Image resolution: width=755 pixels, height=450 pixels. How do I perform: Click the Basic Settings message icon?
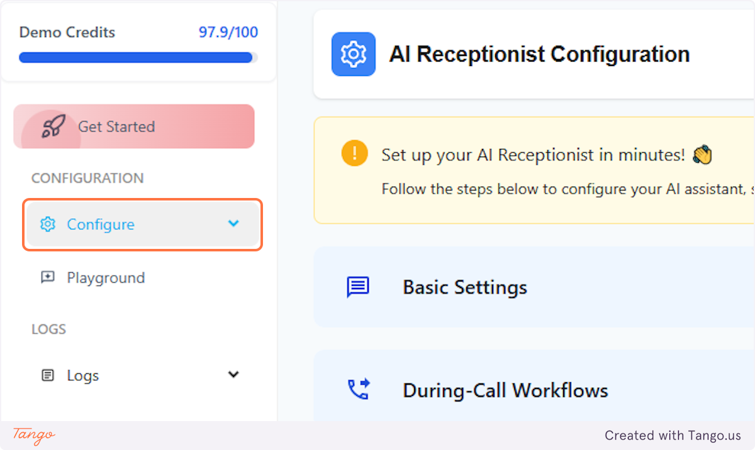point(358,287)
